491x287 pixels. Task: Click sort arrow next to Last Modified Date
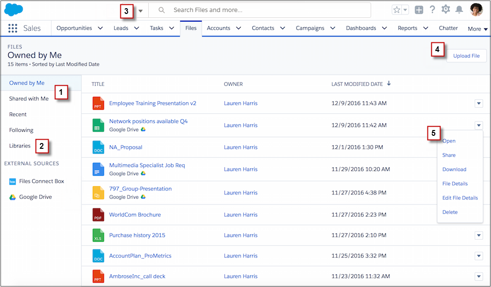coord(388,83)
